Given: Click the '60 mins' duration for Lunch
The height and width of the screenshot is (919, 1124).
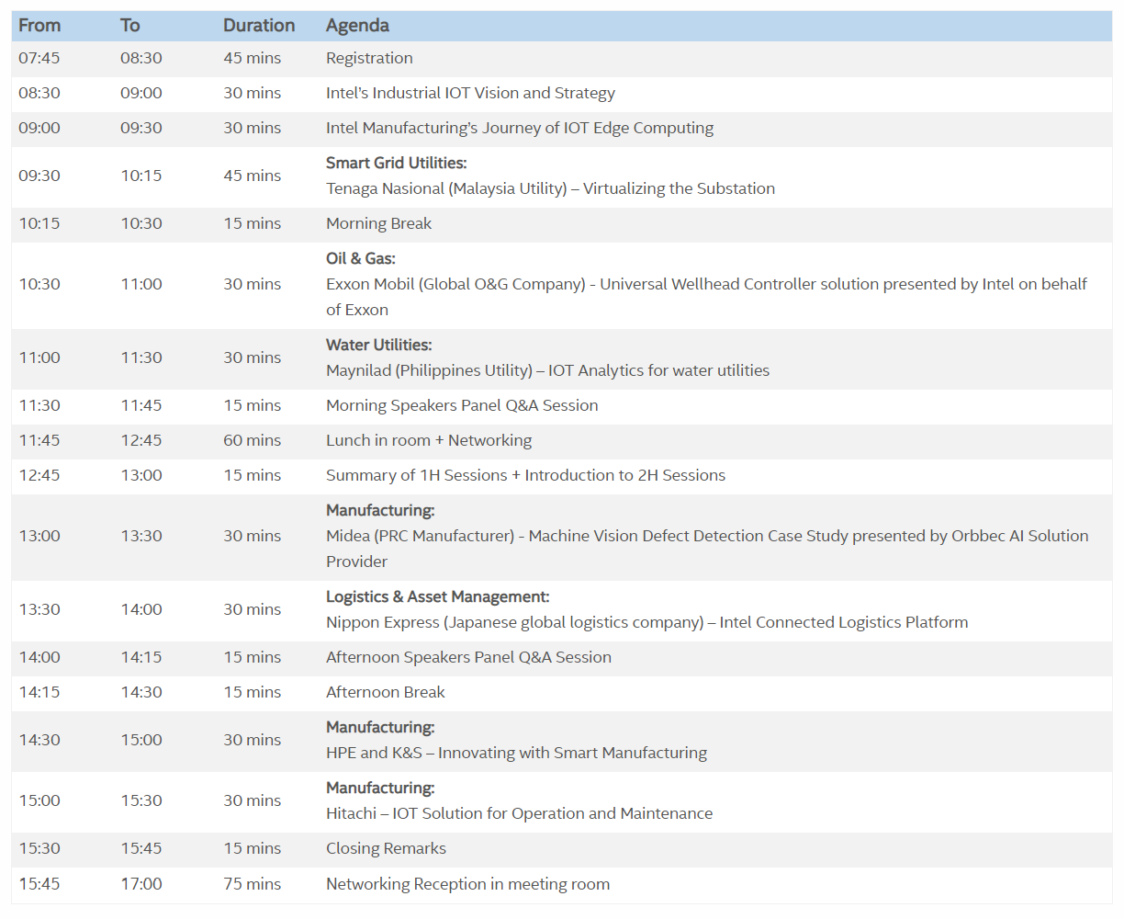Looking at the screenshot, I should coord(253,440).
